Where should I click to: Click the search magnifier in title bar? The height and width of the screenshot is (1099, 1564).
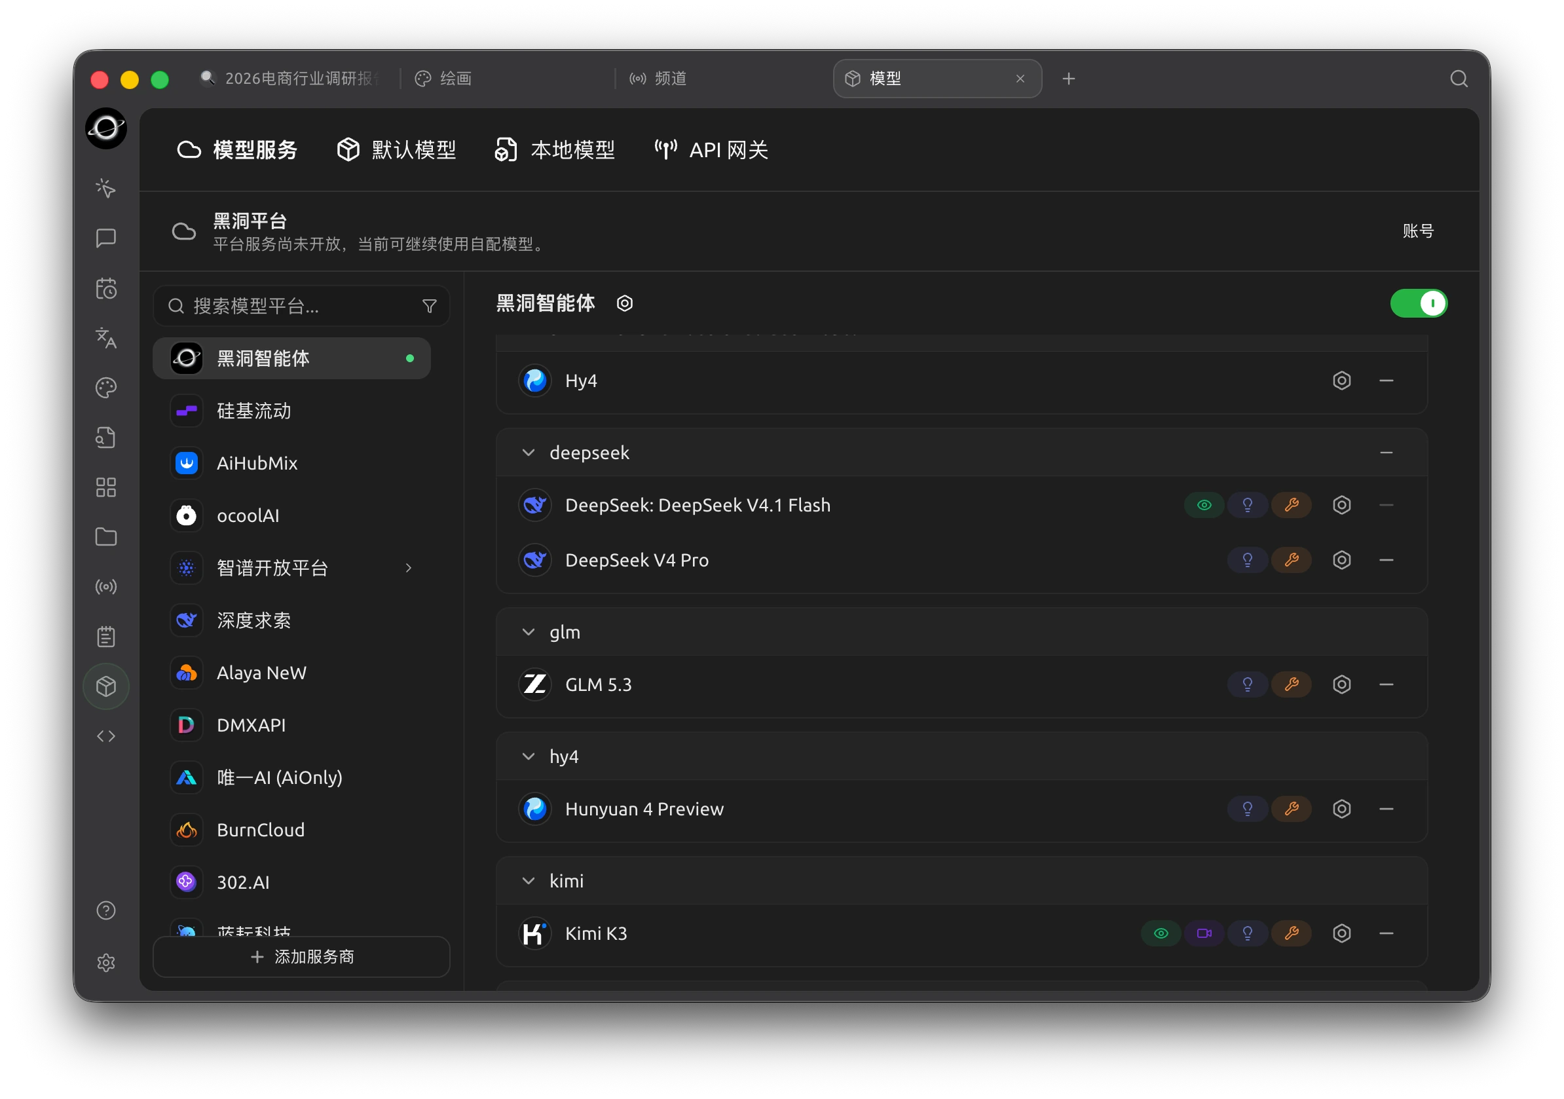pos(1459,79)
